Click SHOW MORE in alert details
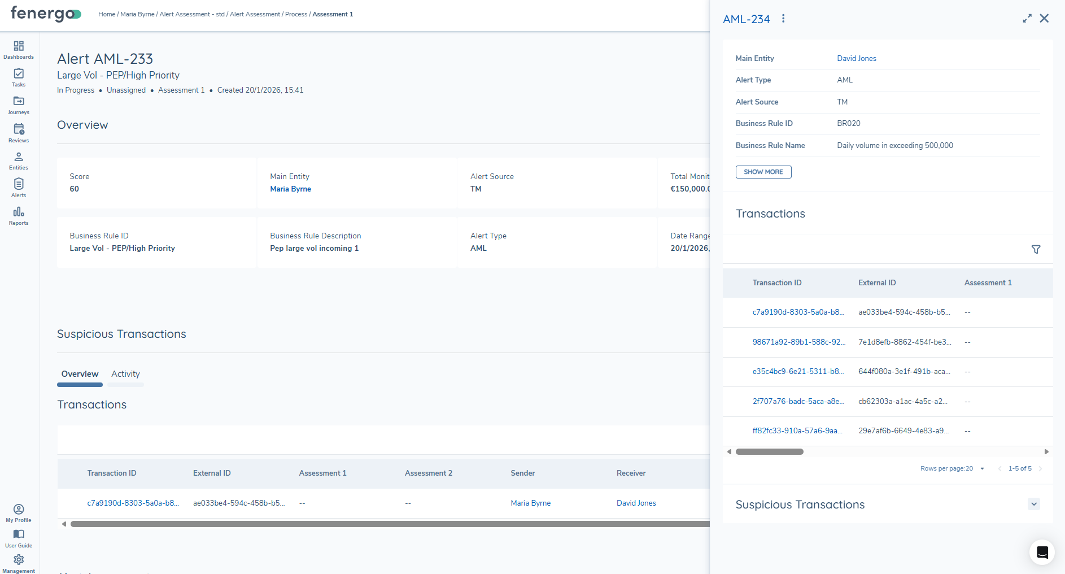 pyautogui.click(x=763, y=172)
